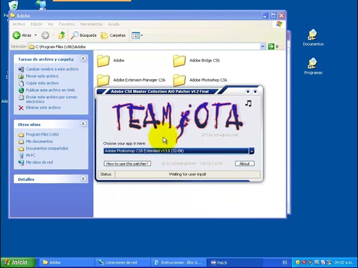Click the forward arrow icon in Explorer toolbar

coord(45,35)
